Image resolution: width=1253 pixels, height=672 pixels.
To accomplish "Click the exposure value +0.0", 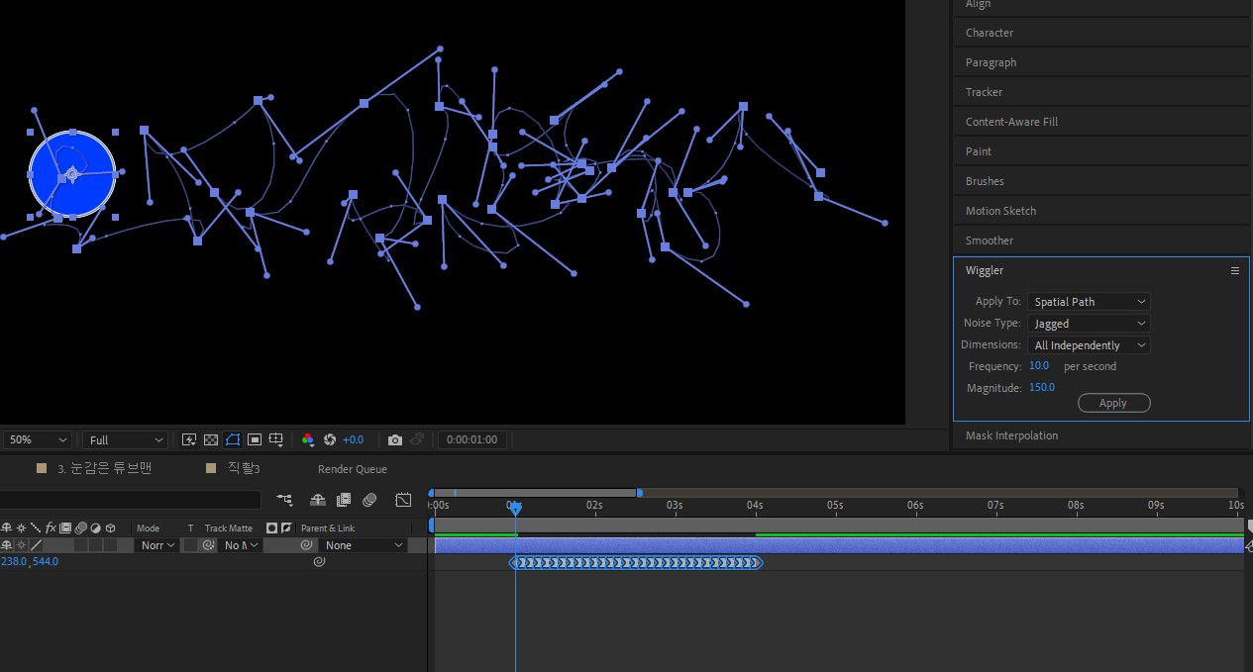I will (x=353, y=439).
